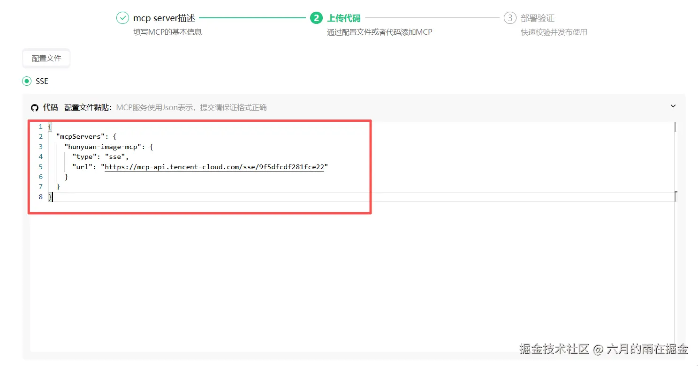Image resolution: width=699 pixels, height=366 pixels.
Task: Click the "url" key on line 5
Action: tap(83, 167)
